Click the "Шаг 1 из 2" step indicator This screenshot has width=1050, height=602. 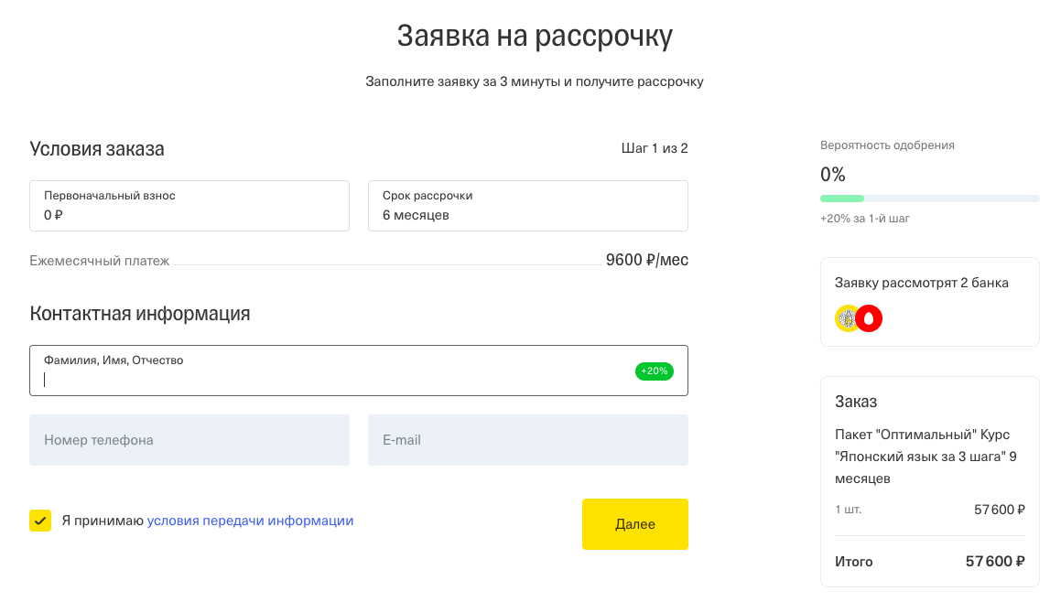click(x=655, y=148)
